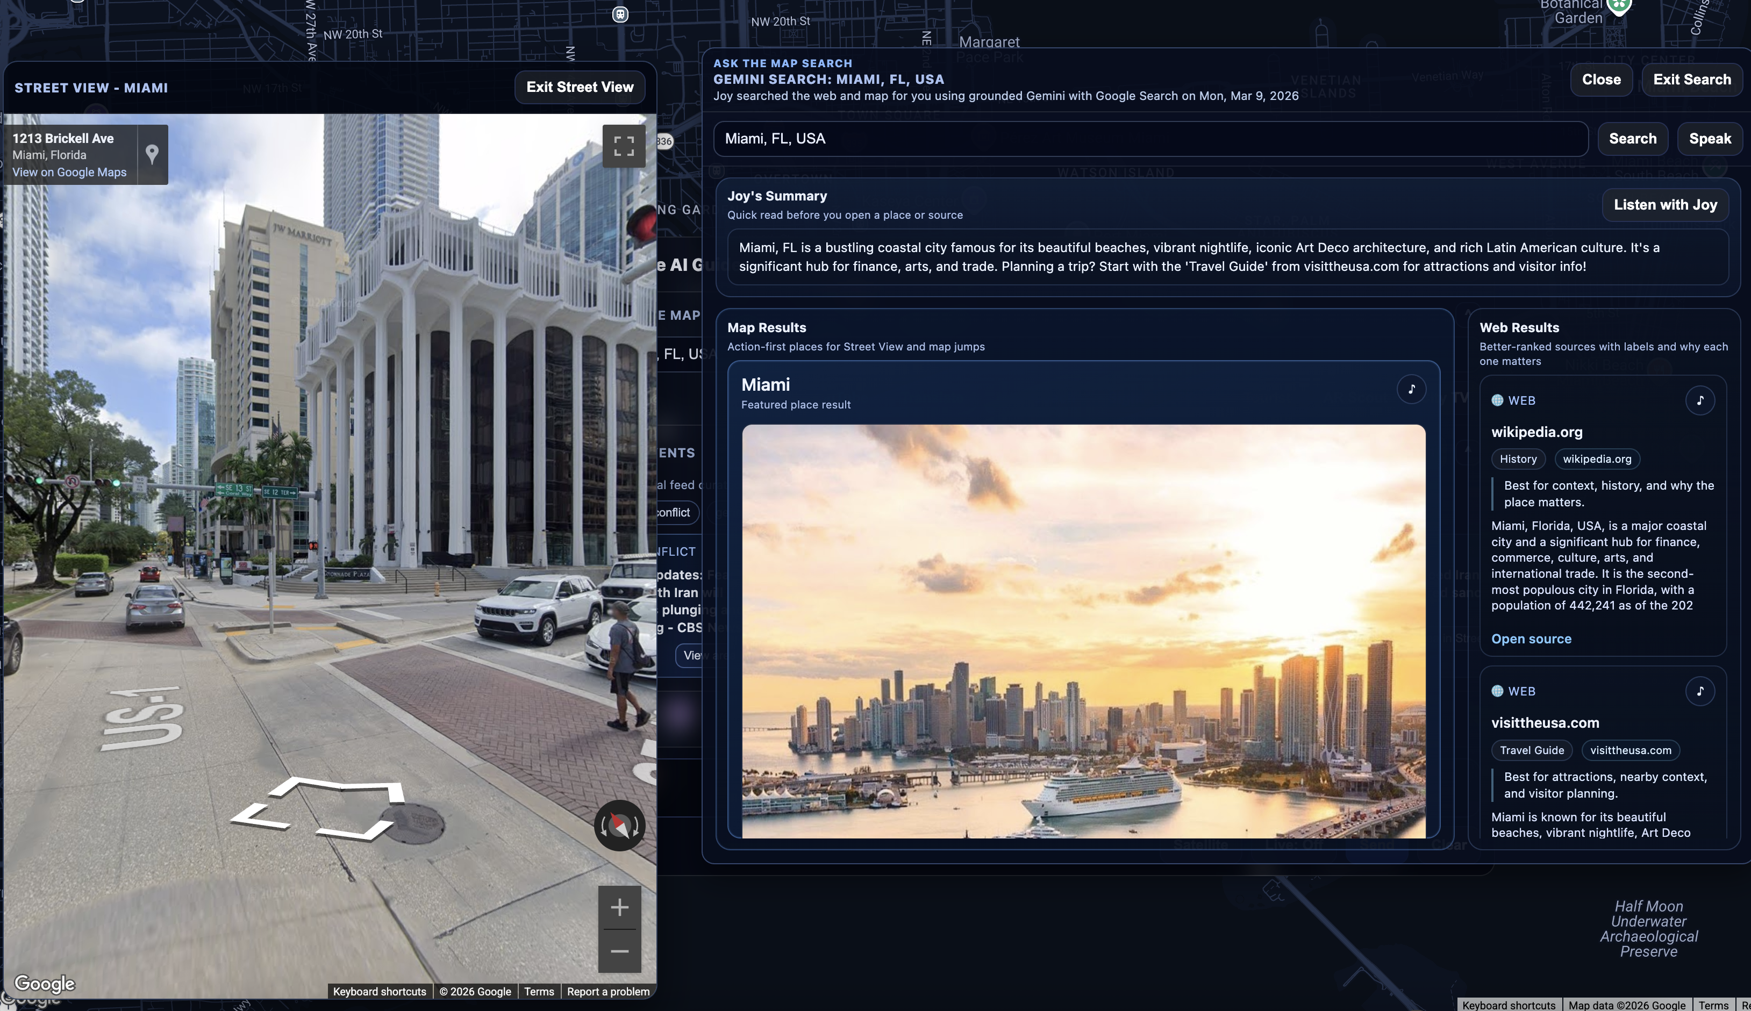Image resolution: width=1751 pixels, height=1011 pixels.
Task: Open source link for wikipedia.org result
Action: coord(1531,639)
